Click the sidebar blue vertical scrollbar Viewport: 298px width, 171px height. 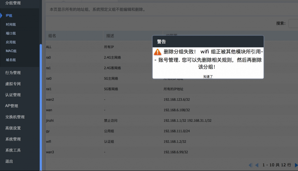tap(41, 107)
